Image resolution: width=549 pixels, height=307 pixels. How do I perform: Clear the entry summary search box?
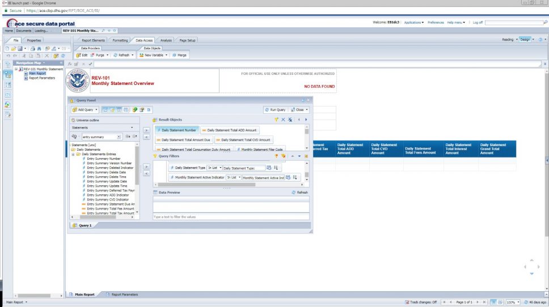pos(119,137)
